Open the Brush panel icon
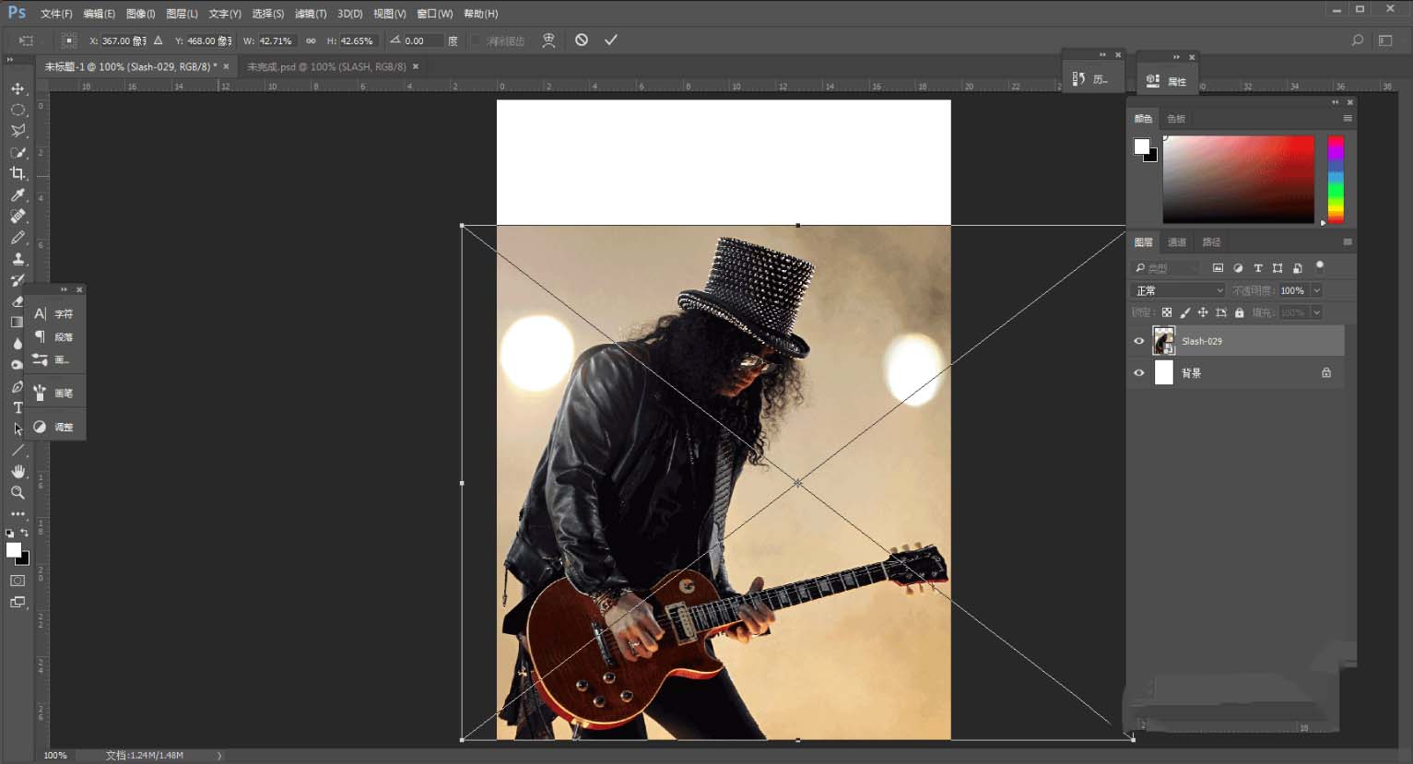Screen dimensions: 1413x764 point(40,393)
